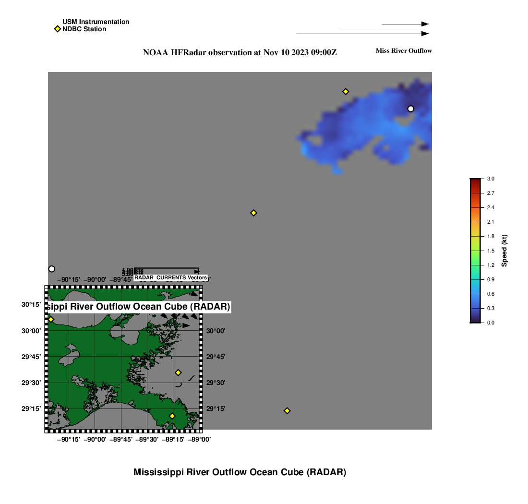Select the yellow diamond station near the top of the map
This screenshot has height=504, width=528.
coord(345,91)
